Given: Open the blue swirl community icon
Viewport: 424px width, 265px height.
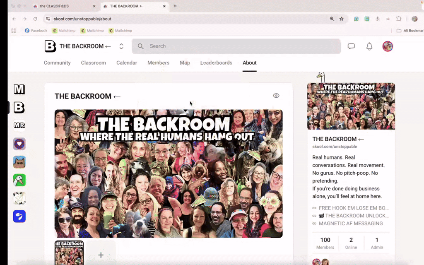Looking at the screenshot, I should point(19,216).
